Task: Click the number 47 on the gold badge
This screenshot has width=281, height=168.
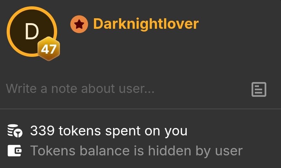Action: pyautogui.click(x=49, y=49)
